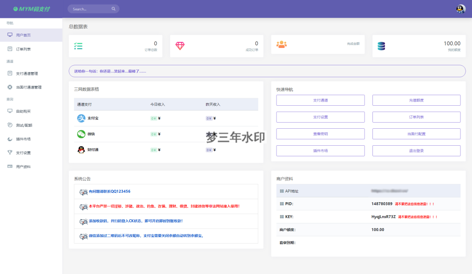Image resolution: width=472 pixels, height=274 pixels.
Task: Click the 支付设置 quick nav button
Action: (320, 117)
